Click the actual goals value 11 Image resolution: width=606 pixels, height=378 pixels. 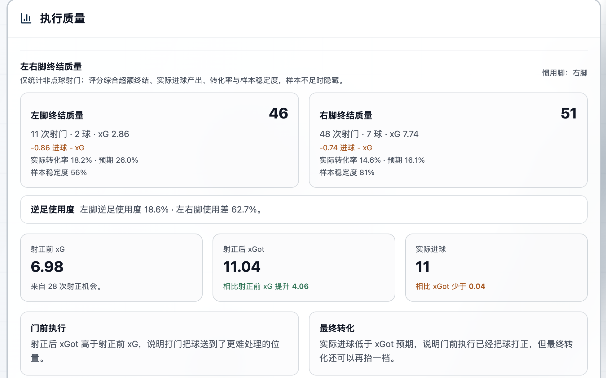point(423,267)
